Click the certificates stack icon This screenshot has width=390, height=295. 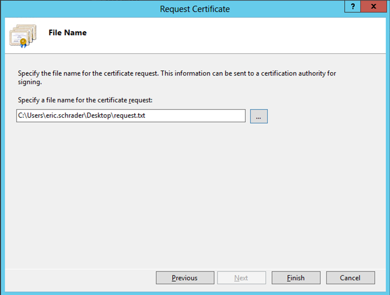(23, 36)
